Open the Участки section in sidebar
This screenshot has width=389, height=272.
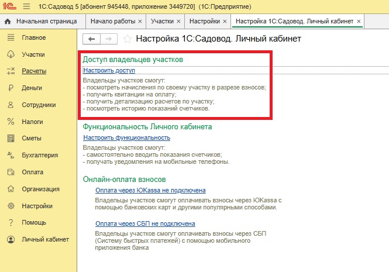[x=33, y=54]
